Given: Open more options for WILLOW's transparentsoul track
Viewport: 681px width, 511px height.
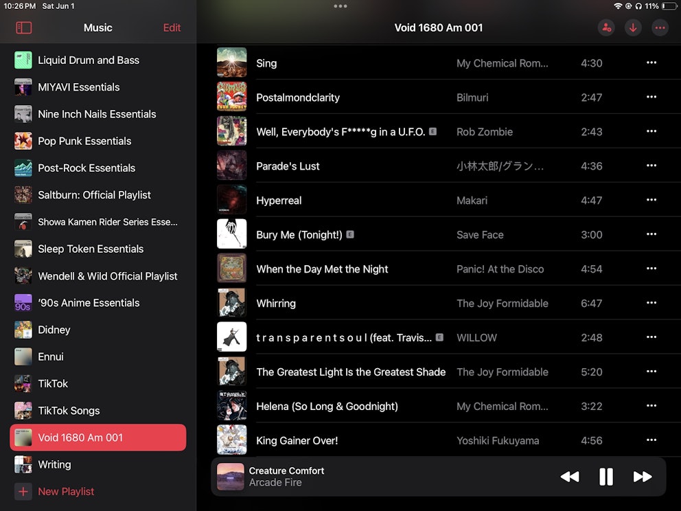Looking at the screenshot, I should click(x=651, y=337).
